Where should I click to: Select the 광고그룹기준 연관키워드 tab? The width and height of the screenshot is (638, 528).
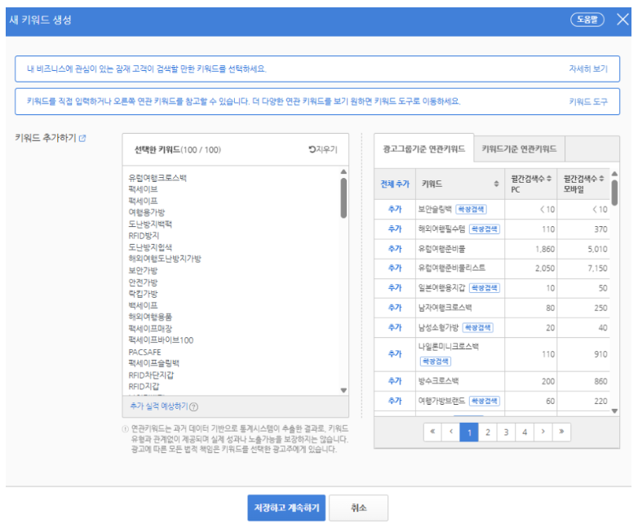424,149
